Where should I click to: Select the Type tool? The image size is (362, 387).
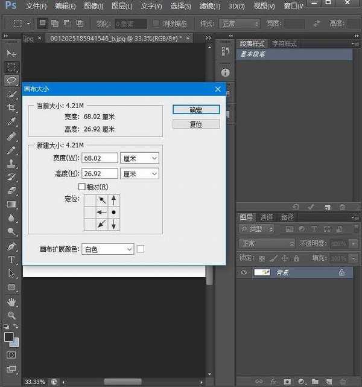coord(11,260)
